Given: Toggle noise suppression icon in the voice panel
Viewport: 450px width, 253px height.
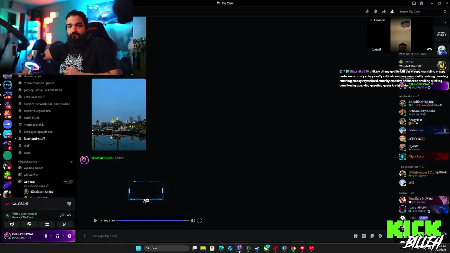Looking at the screenshot, I should pyautogui.click(x=62, y=215).
